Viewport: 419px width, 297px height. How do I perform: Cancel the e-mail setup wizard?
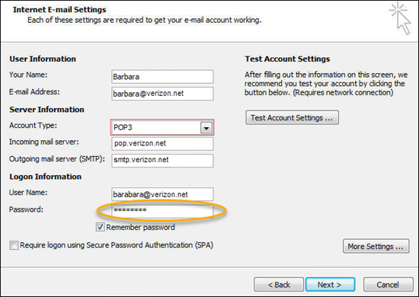pos(388,285)
